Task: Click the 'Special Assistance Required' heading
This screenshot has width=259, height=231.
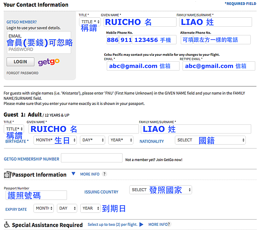Action: [47, 225]
